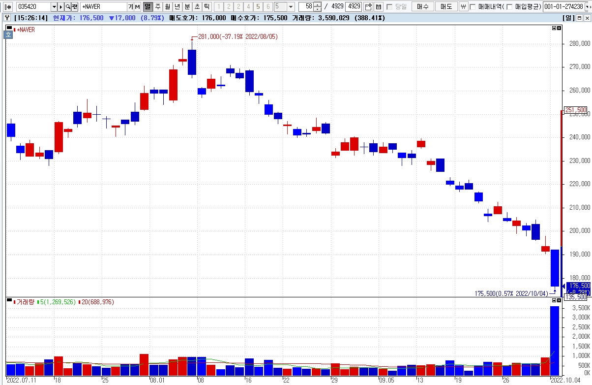Select the 틱 tick chart period

pyautogui.click(x=207, y=7)
